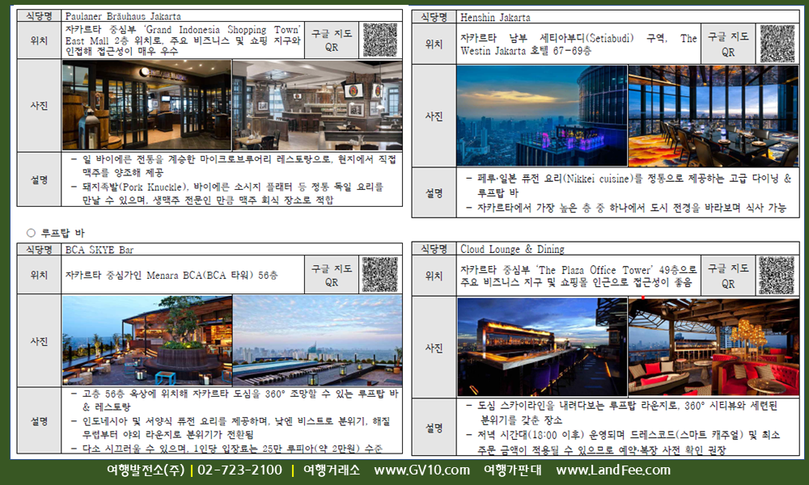Open BCA SKYE Bar terrace garden photo
This screenshot has height=485, width=809.
click(146, 339)
